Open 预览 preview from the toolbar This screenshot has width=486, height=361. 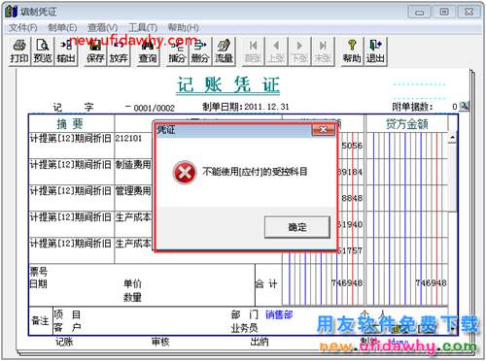pyautogui.click(x=43, y=51)
